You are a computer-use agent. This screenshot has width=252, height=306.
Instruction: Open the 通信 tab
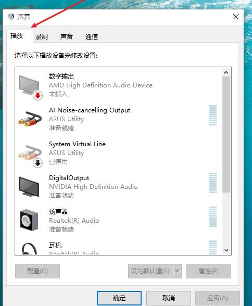pos(91,36)
